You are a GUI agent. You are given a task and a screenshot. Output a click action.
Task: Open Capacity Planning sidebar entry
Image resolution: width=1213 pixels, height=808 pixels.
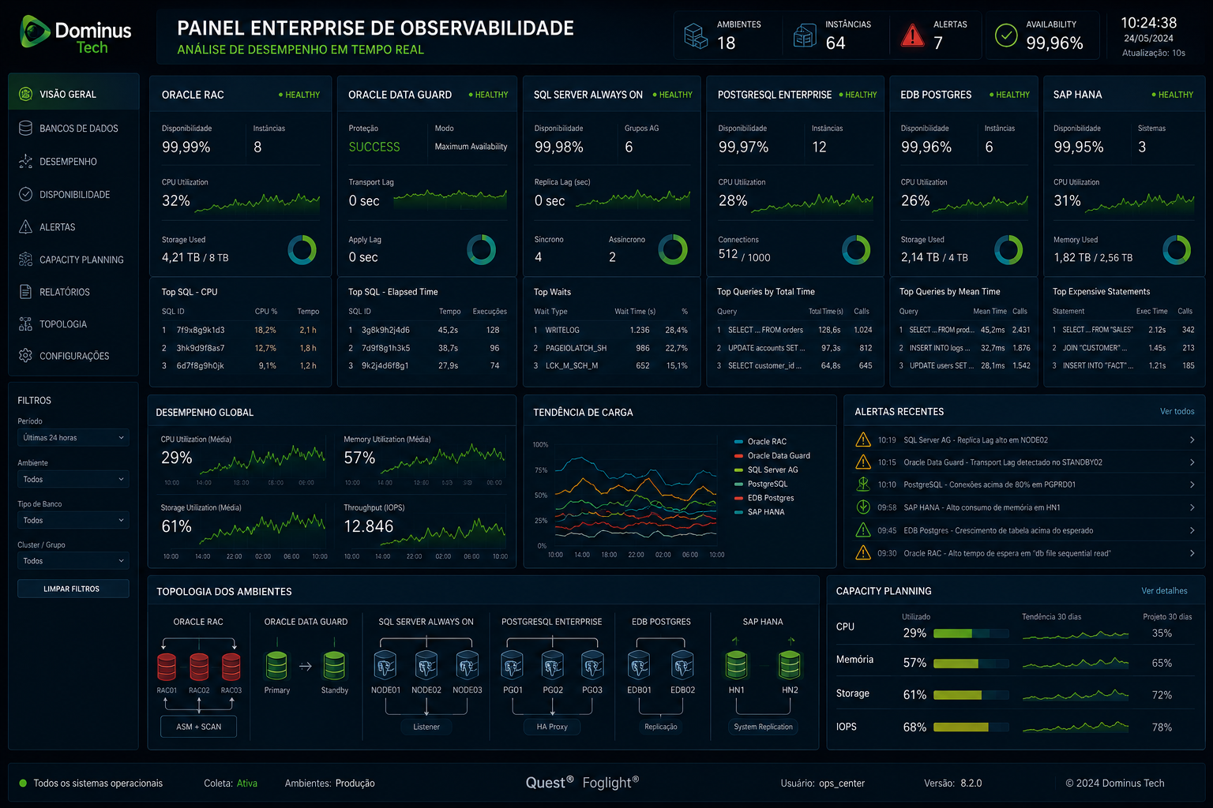click(x=73, y=259)
